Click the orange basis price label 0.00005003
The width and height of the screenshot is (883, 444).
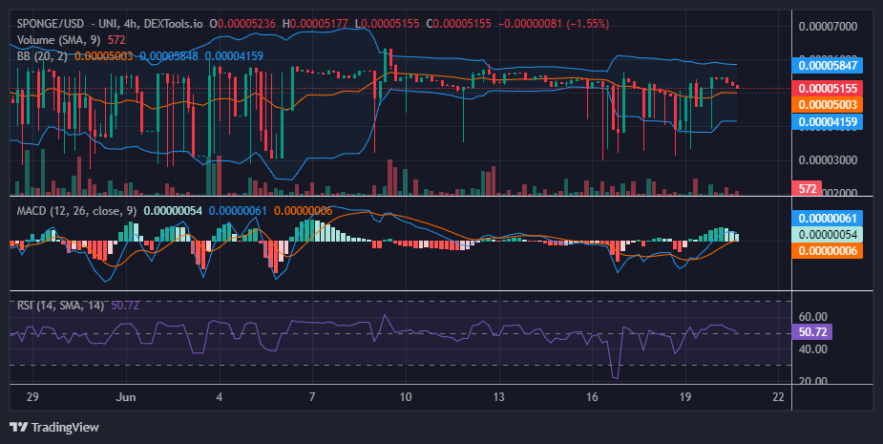pos(827,105)
